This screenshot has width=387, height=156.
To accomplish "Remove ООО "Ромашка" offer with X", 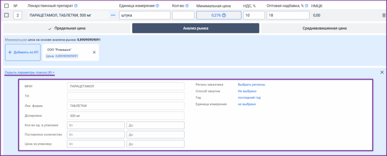I will tap(94, 52).
